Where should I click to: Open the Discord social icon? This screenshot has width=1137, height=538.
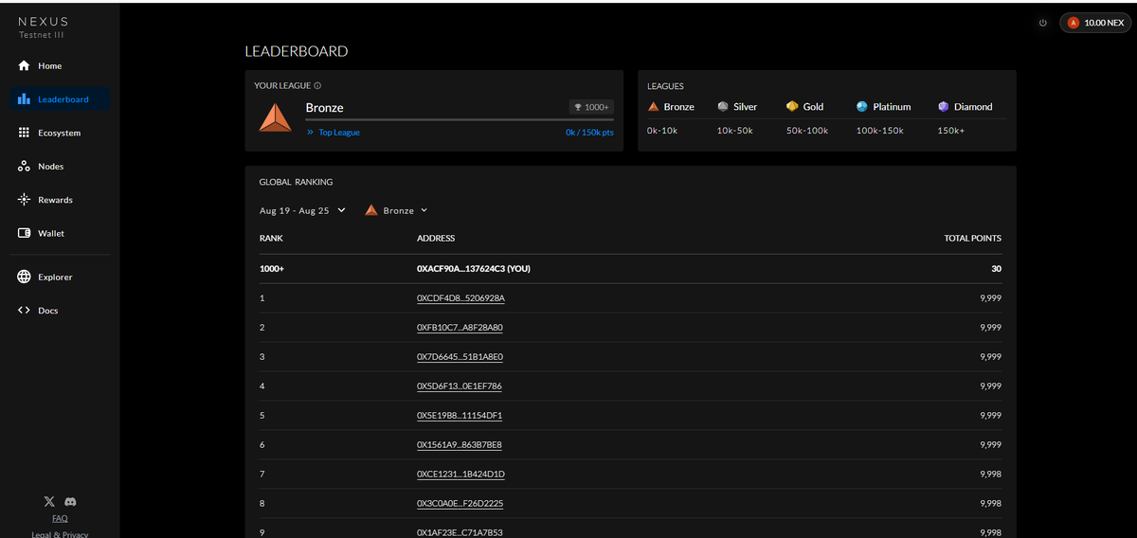(x=70, y=501)
